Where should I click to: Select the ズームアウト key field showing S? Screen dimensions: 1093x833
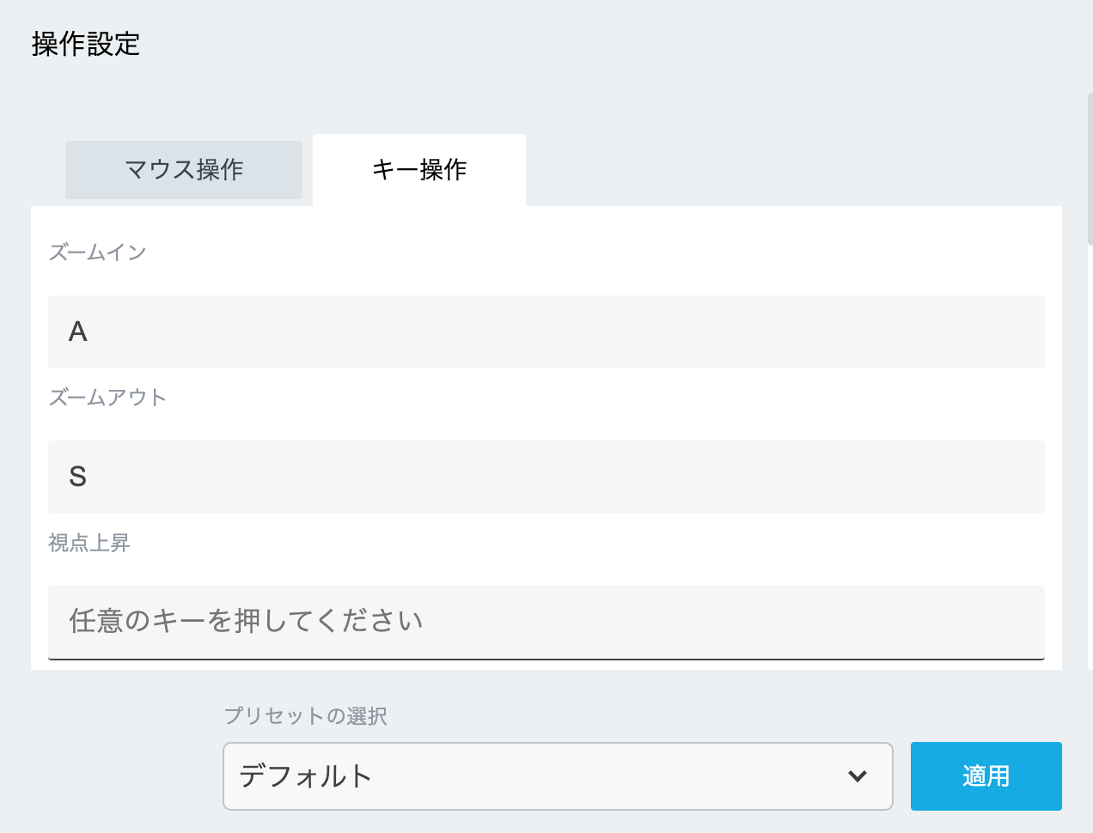546,477
